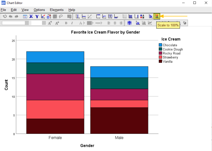Click the Scale to 100% icon

[157, 16]
